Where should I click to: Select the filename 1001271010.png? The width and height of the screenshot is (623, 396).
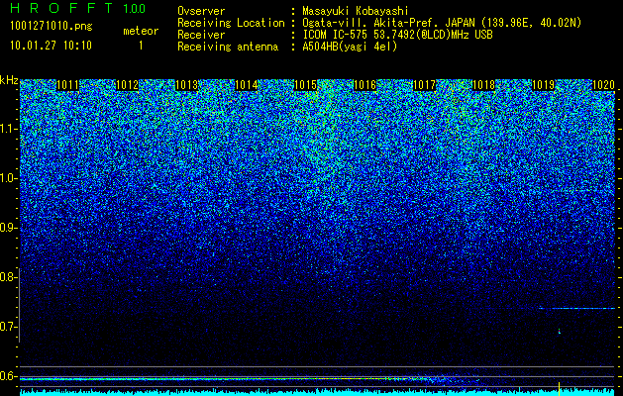coord(52,27)
